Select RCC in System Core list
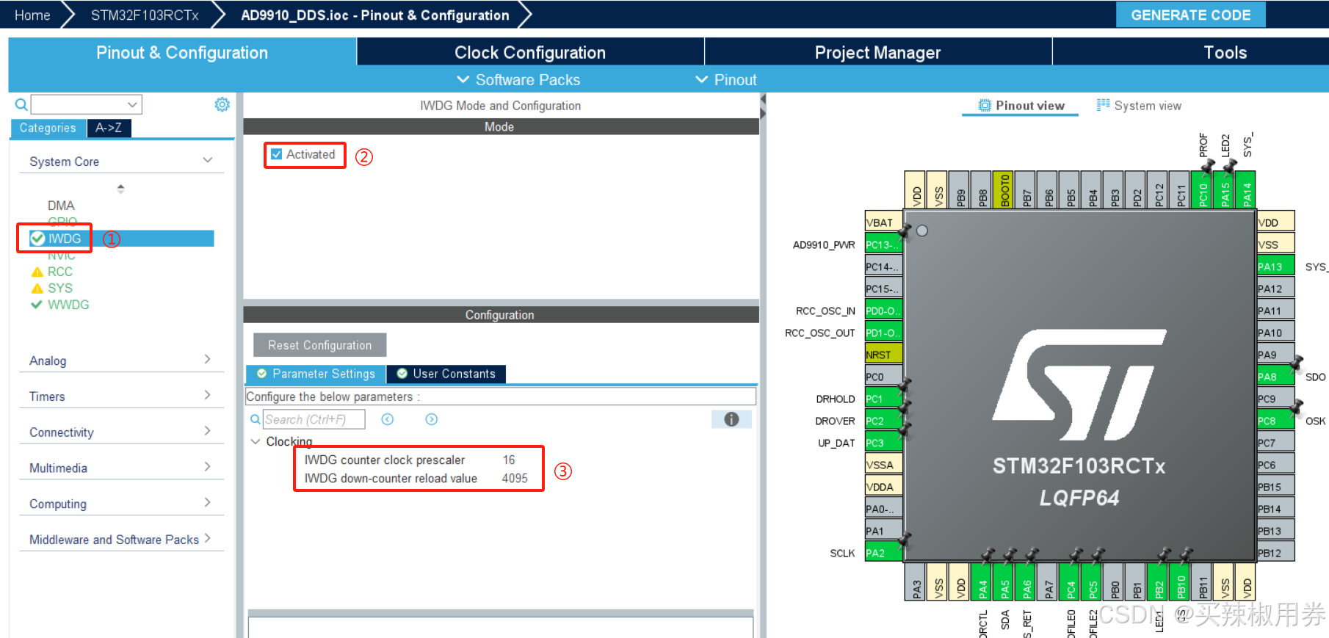1329x638 pixels. click(60, 272)
